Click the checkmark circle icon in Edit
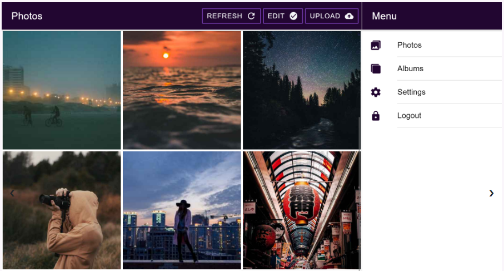The height and width of the screenshot is (271, 504). pos(293,16)
